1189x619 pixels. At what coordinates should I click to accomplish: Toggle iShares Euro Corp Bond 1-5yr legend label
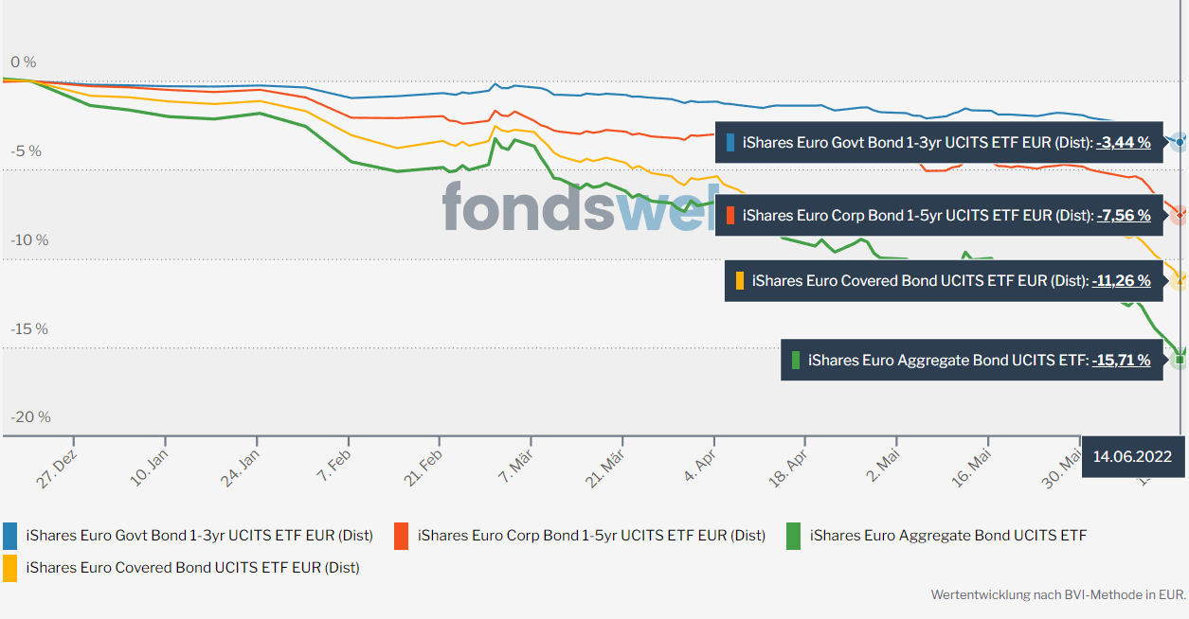(591, 536)
